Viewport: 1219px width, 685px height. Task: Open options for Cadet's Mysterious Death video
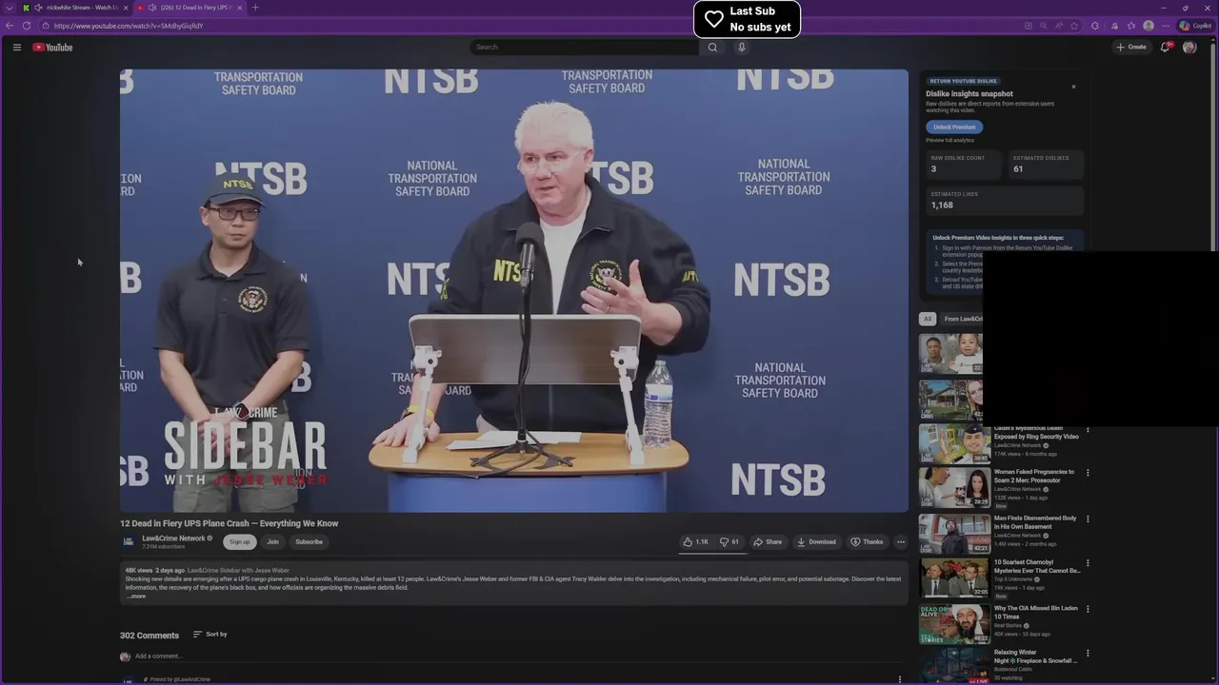[1088, 430]
